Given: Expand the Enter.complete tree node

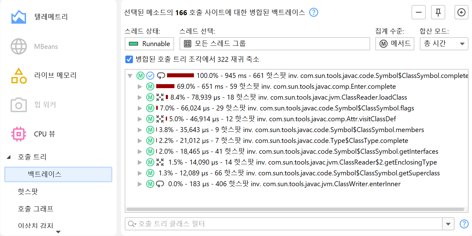Looking at the screenshot, I should (140, 87).
